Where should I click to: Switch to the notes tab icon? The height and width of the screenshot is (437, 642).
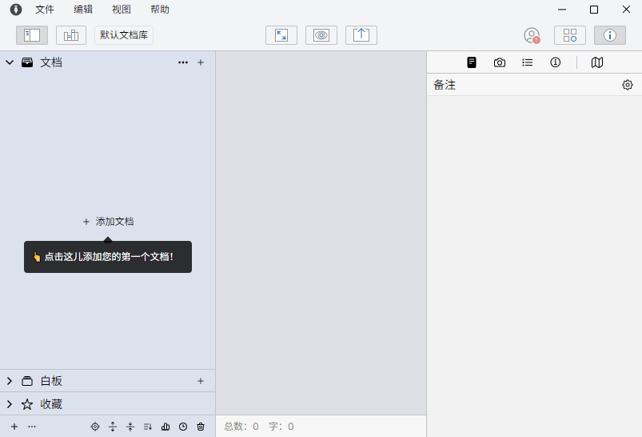pos(472,62)
